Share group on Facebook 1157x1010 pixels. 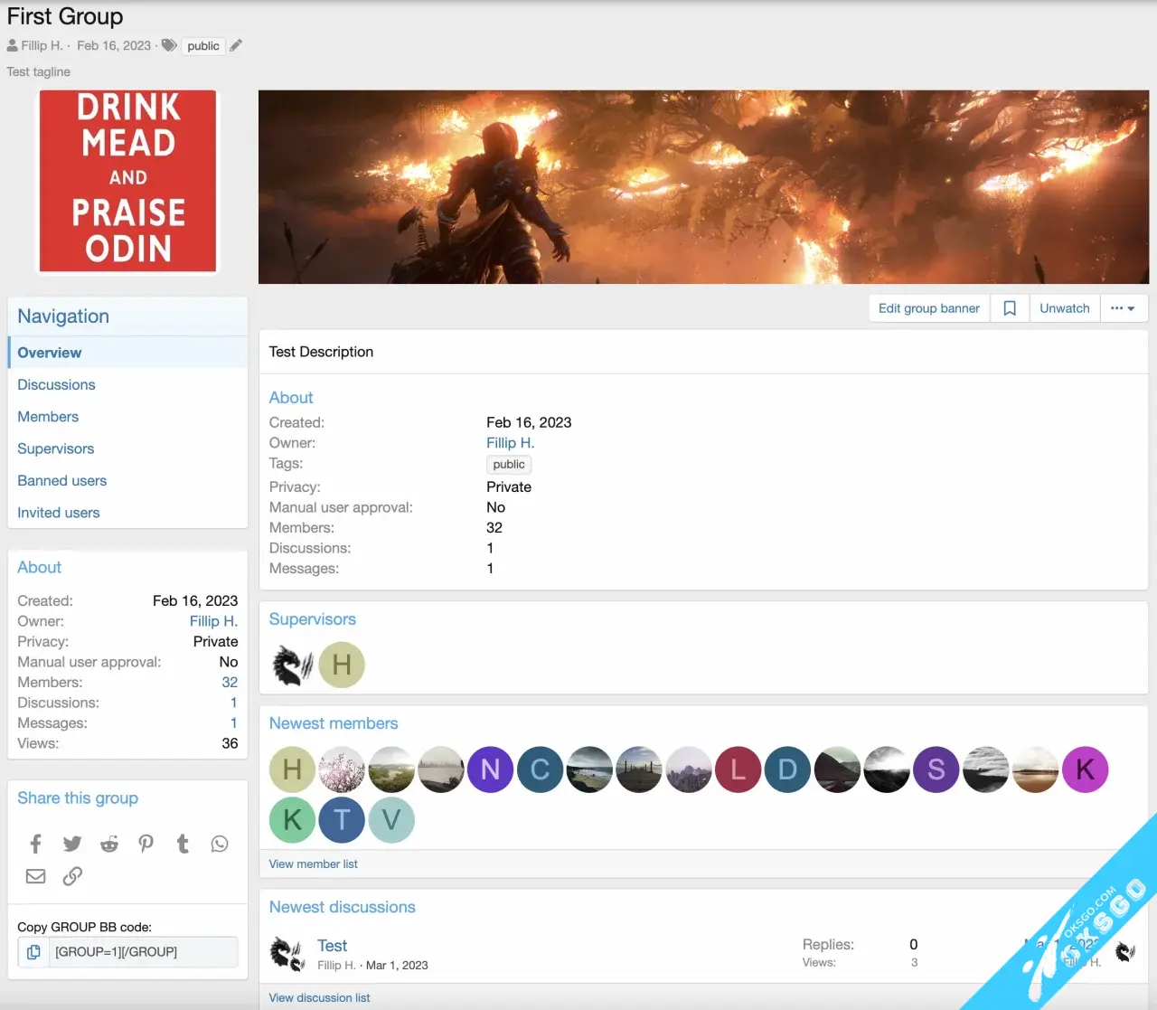point(35,844)
